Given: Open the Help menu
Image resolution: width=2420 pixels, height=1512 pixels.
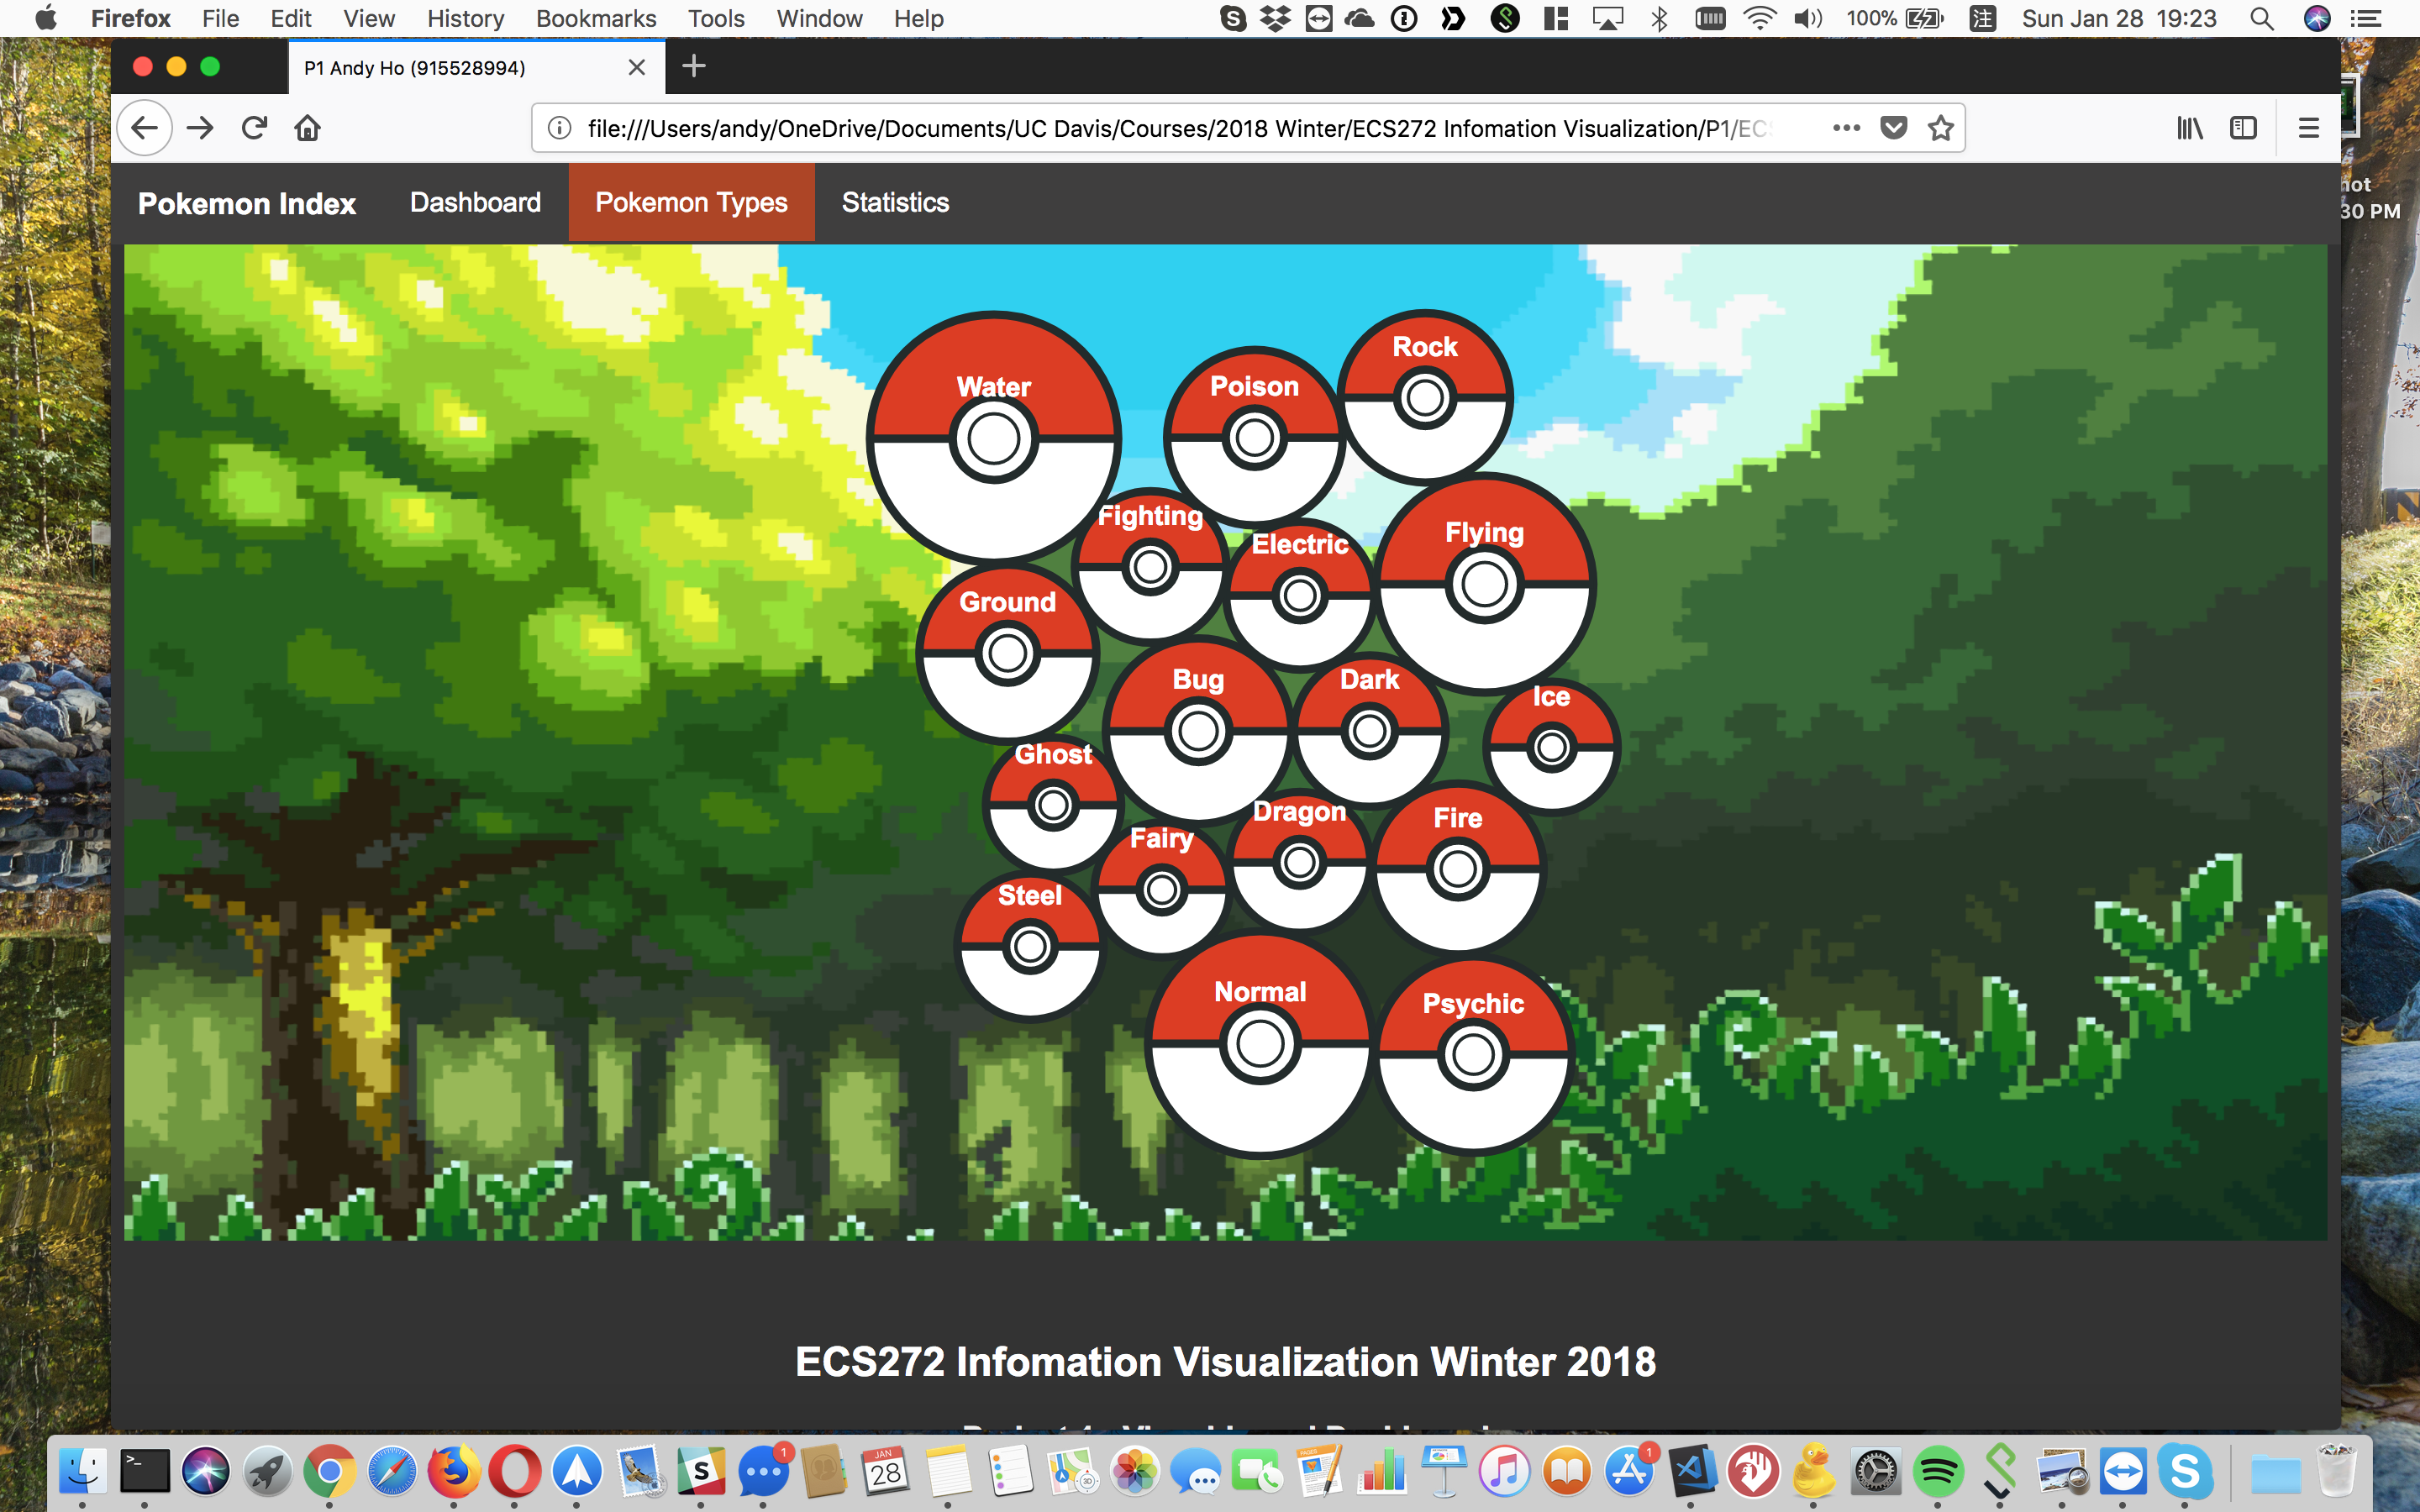Looking at the screenshot, I should [x=918, y=18].
